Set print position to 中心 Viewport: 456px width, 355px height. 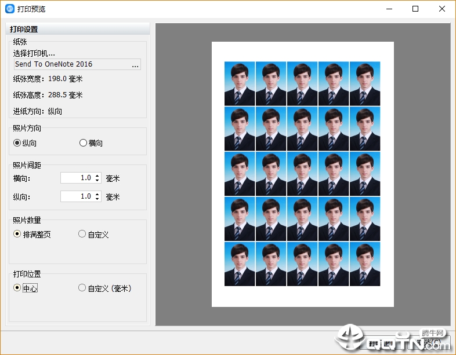click(x=17, y=288)
